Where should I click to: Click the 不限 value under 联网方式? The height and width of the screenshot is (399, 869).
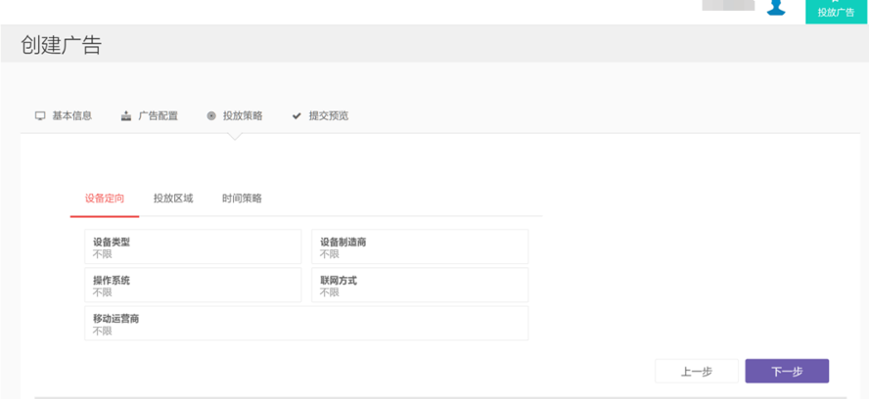point(329,292)
